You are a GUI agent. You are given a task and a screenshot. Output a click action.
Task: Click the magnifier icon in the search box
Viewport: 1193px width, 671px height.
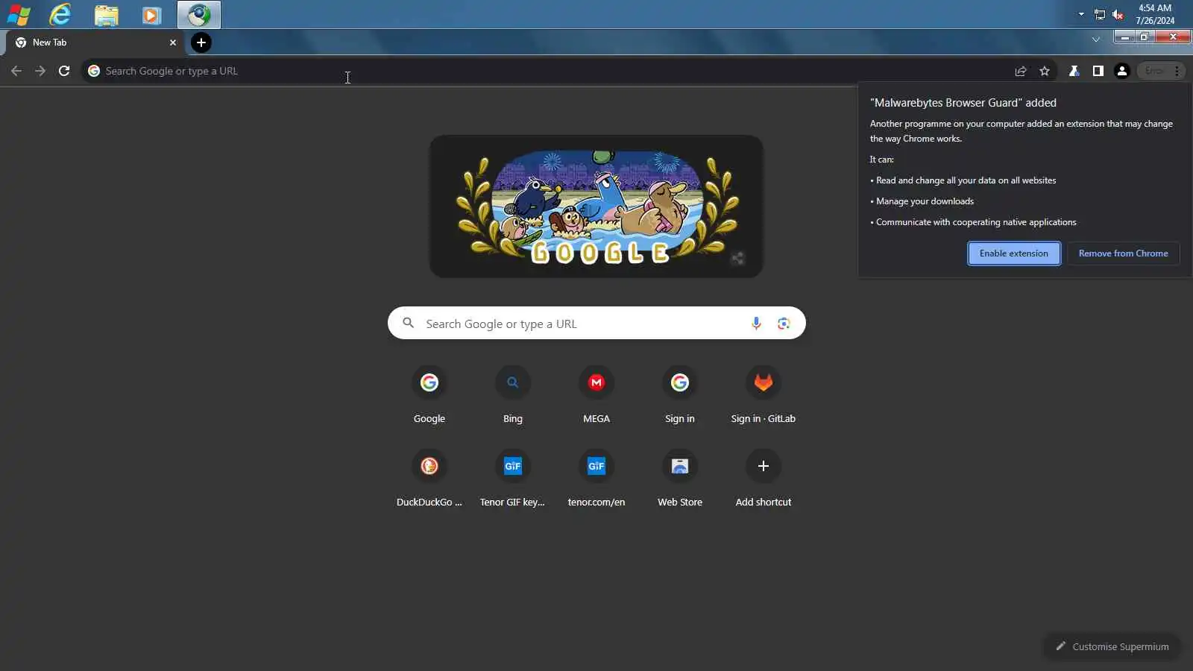point(408,324)
